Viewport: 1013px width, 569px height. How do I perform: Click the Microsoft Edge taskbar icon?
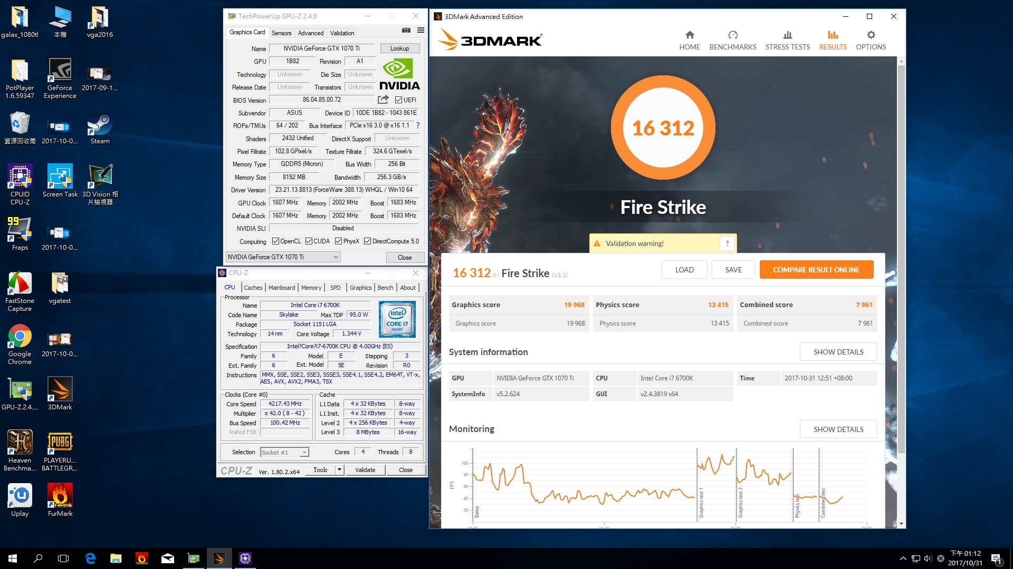(90, 558)
